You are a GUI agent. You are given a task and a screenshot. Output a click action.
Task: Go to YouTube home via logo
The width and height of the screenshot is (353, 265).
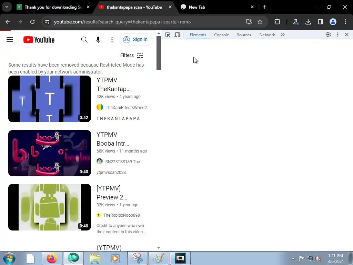39,40
